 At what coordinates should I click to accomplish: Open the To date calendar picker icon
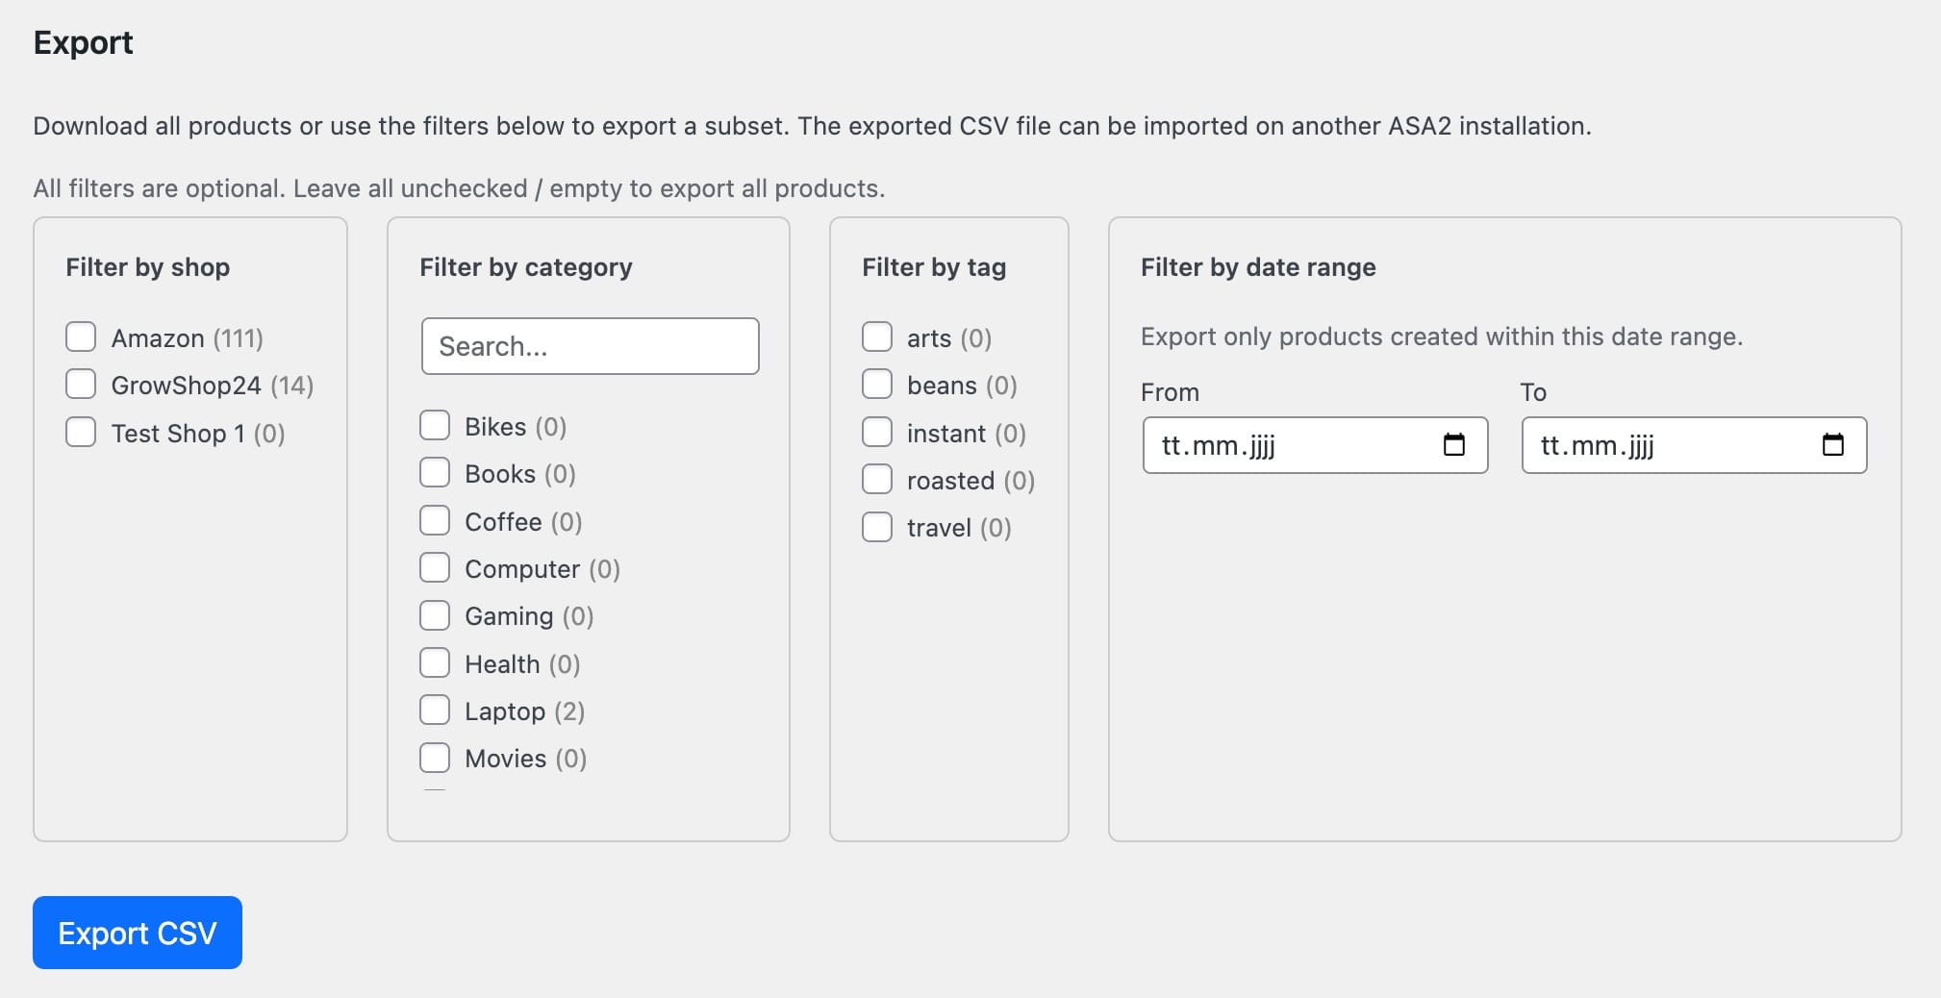point(1832,444)
